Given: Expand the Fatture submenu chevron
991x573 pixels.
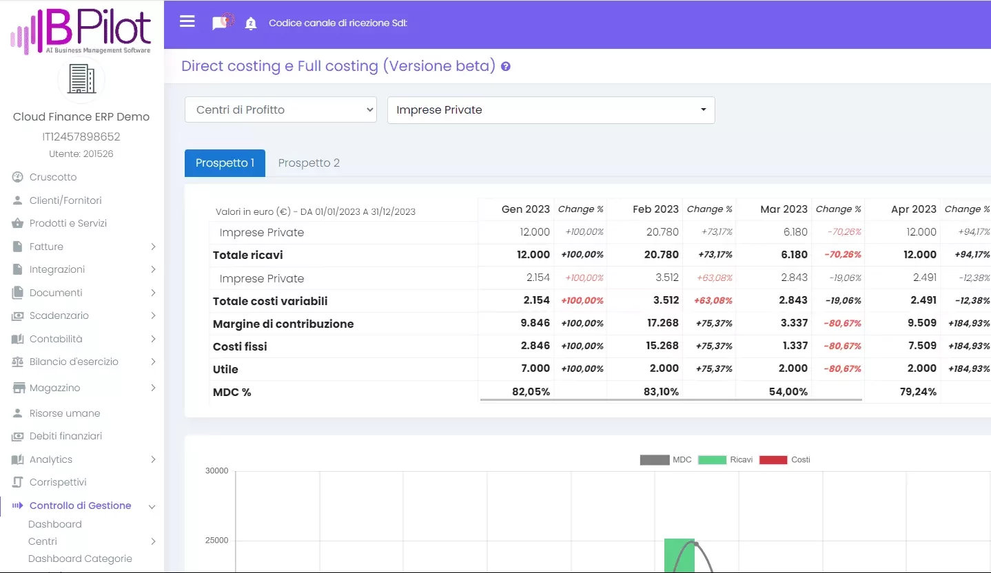Looking at the screenshot, I should [x=153, y=247].
